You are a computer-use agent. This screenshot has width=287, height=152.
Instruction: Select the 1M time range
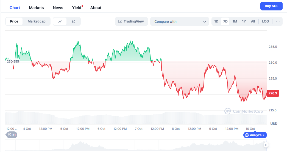(x=235, y=21)
